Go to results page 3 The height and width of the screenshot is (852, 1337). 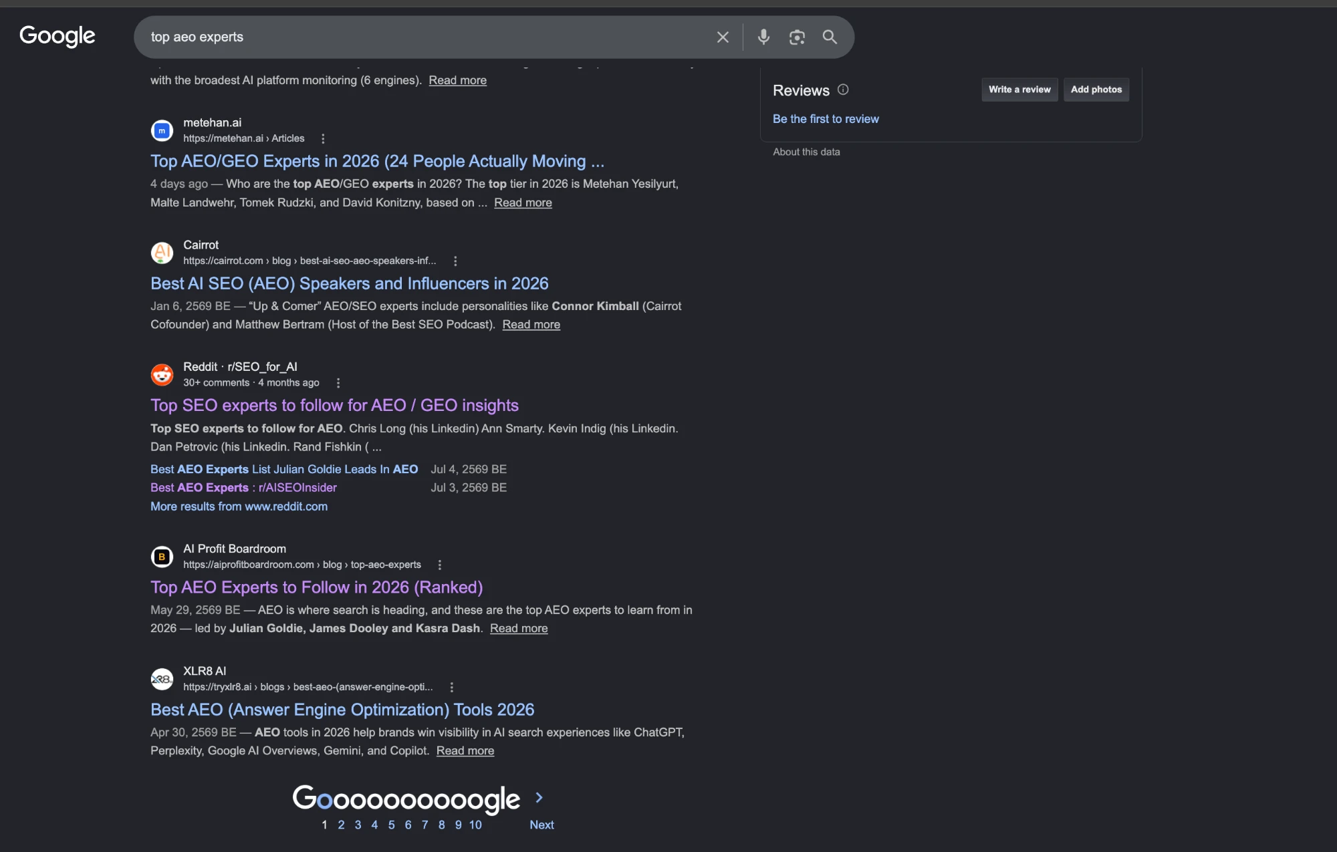pos(358,825)
